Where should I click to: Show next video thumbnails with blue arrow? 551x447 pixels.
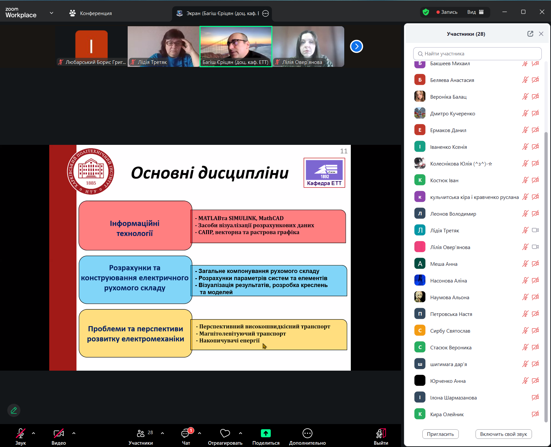tap(356, 47)
